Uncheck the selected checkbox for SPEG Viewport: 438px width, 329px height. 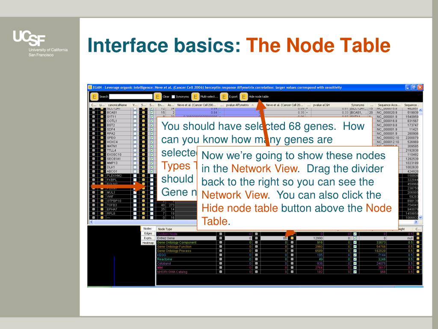point(152,138)
